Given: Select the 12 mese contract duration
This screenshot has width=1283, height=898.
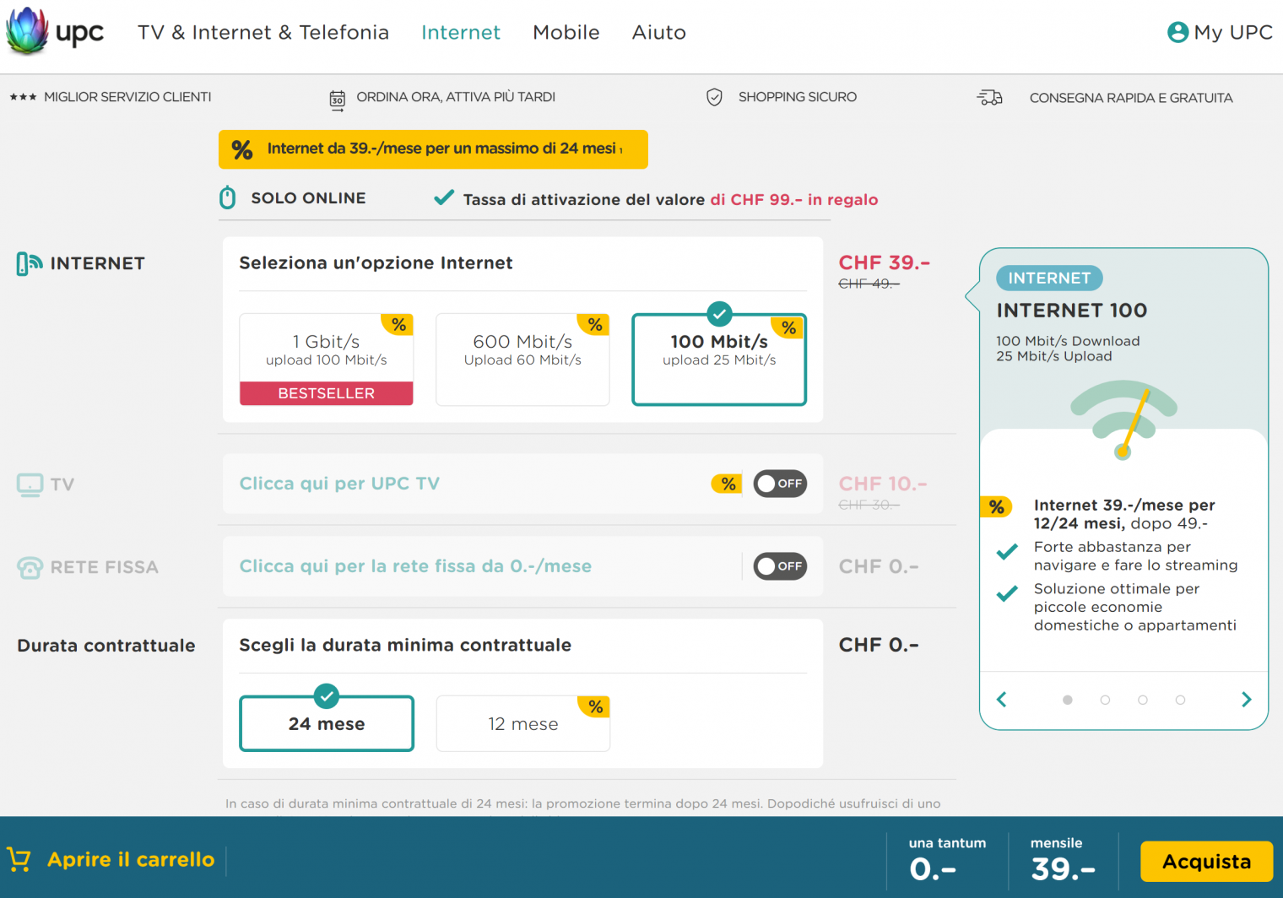Looking at the screenshot, I should pos(522,724).
